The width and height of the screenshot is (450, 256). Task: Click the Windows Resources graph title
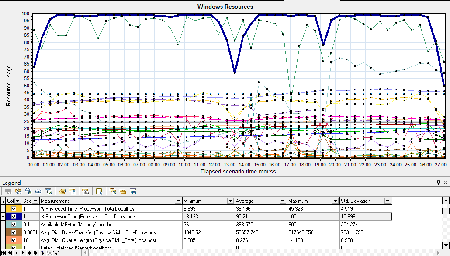(x=225, y=7)
